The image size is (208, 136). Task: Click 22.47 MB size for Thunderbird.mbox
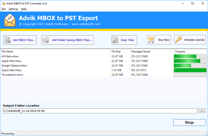click(117, 75)
